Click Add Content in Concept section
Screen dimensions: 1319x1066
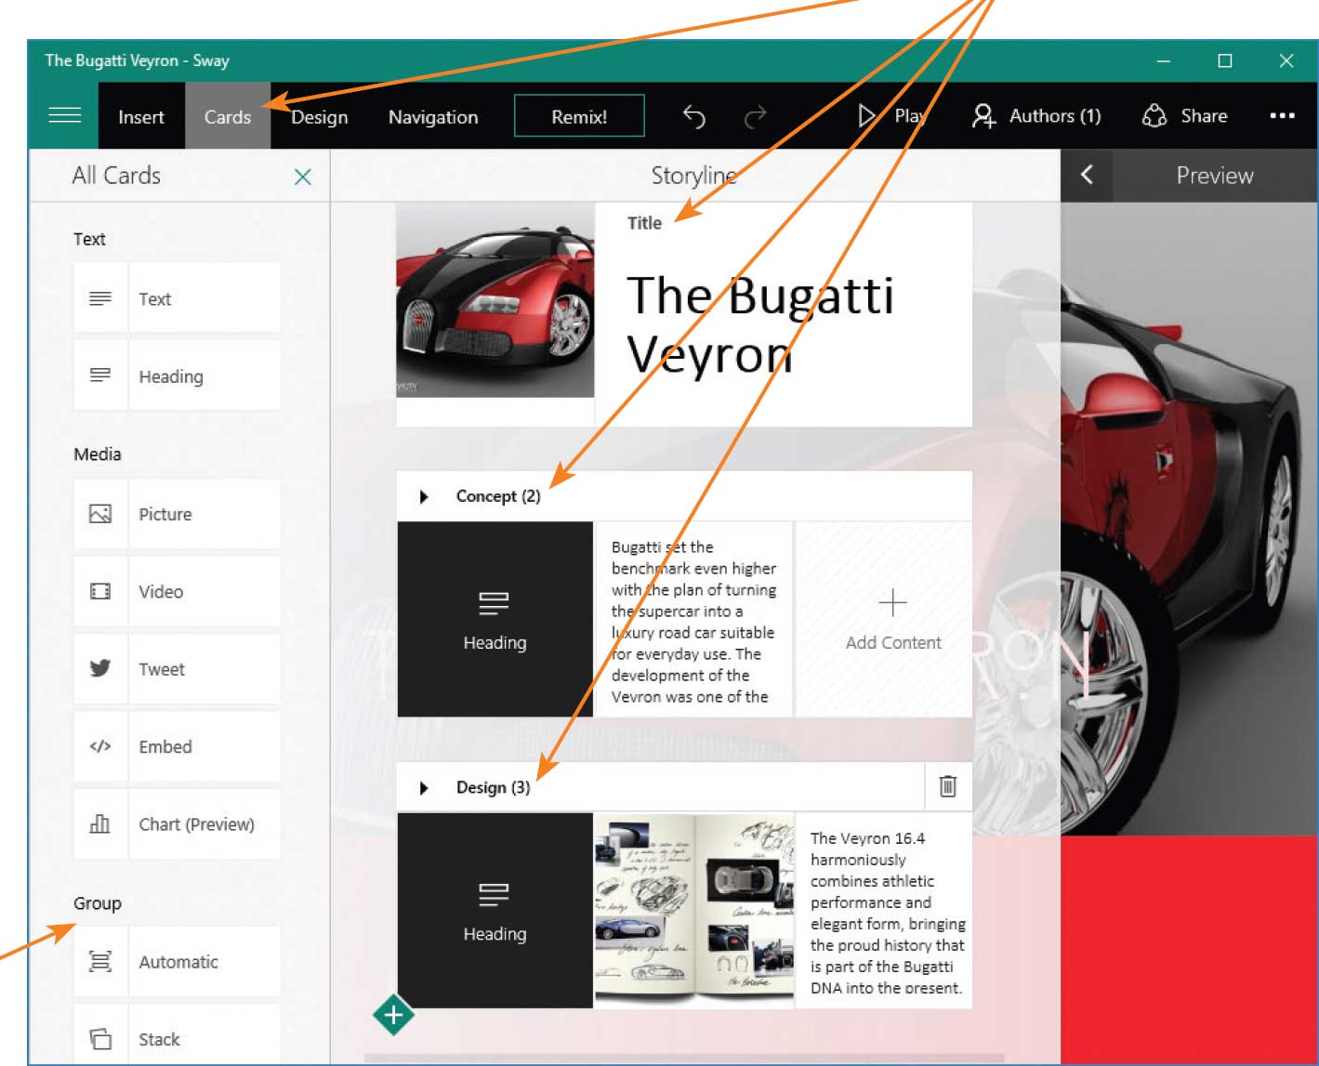pos(892,619)
